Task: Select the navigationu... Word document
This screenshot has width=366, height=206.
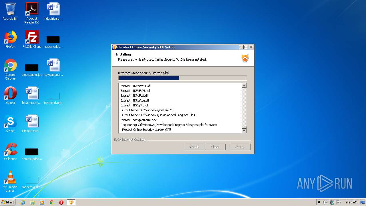Action: (x=53, y=68)
